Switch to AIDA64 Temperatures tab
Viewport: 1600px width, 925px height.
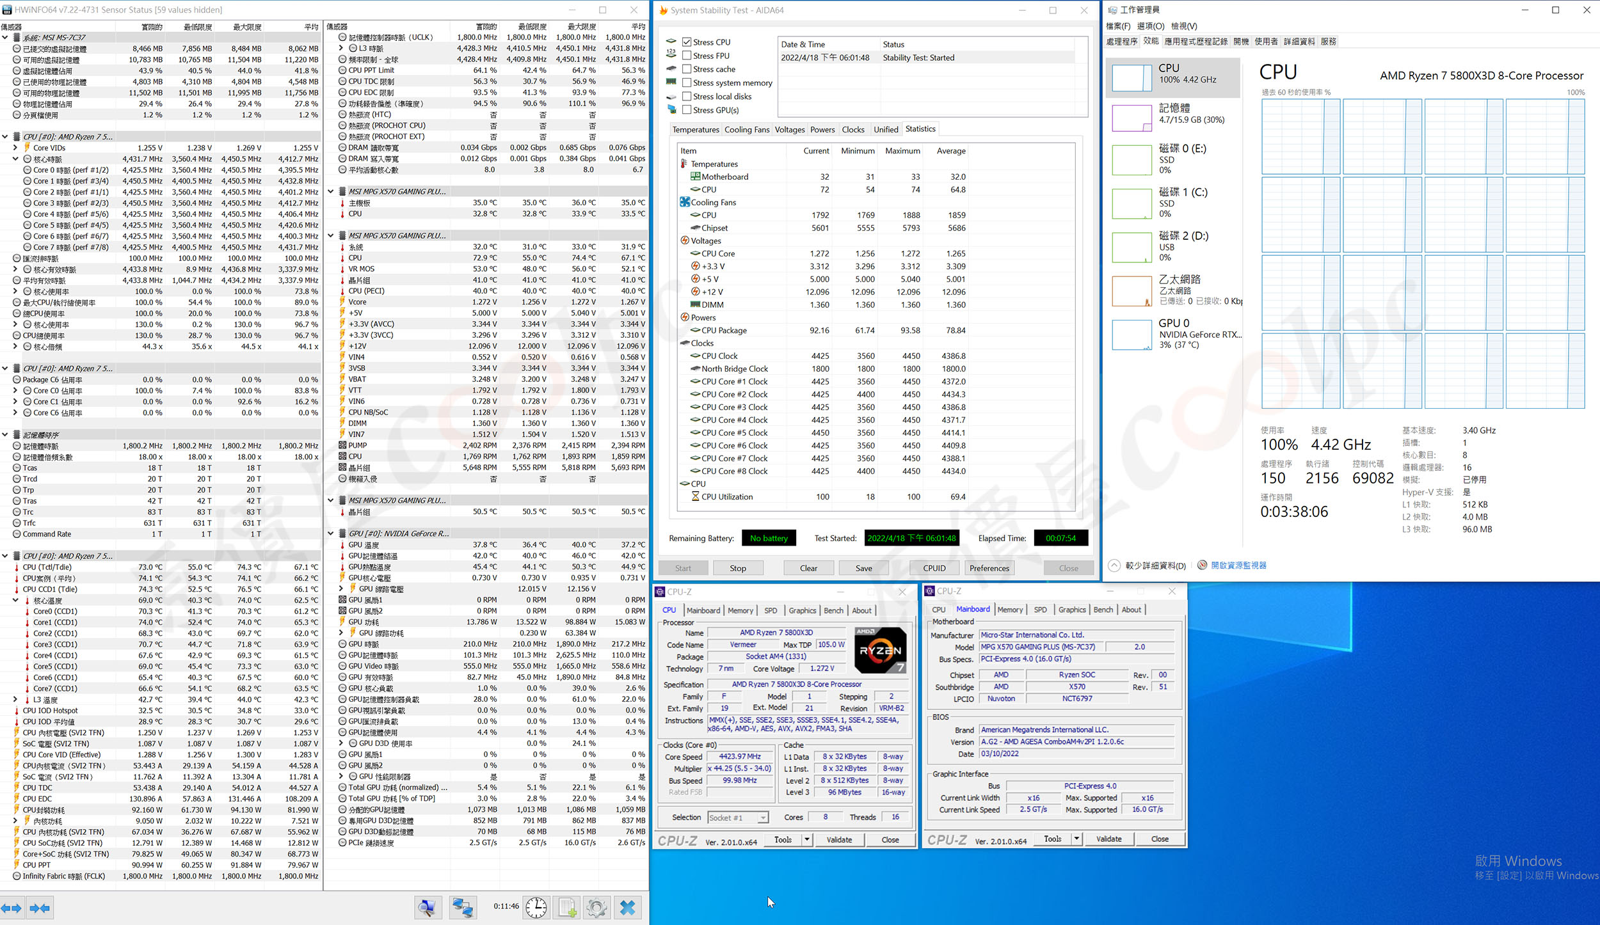click(695, 129)
